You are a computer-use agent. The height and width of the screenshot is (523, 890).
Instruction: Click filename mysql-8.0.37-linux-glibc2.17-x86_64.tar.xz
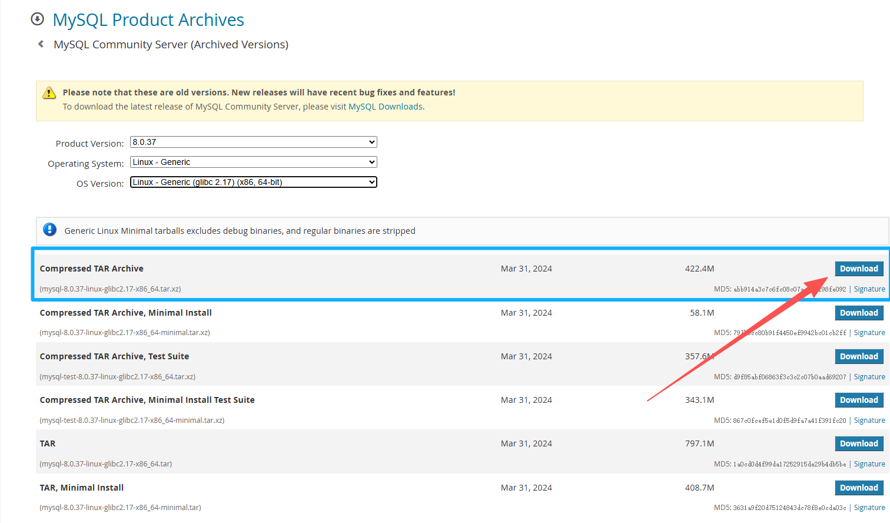pos(110,289)
